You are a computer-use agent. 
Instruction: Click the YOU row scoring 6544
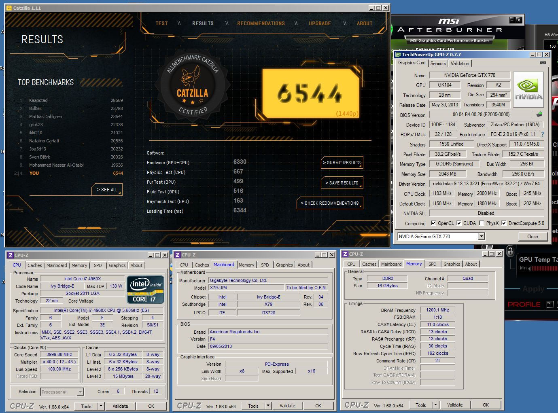click(x=69, y=173)
